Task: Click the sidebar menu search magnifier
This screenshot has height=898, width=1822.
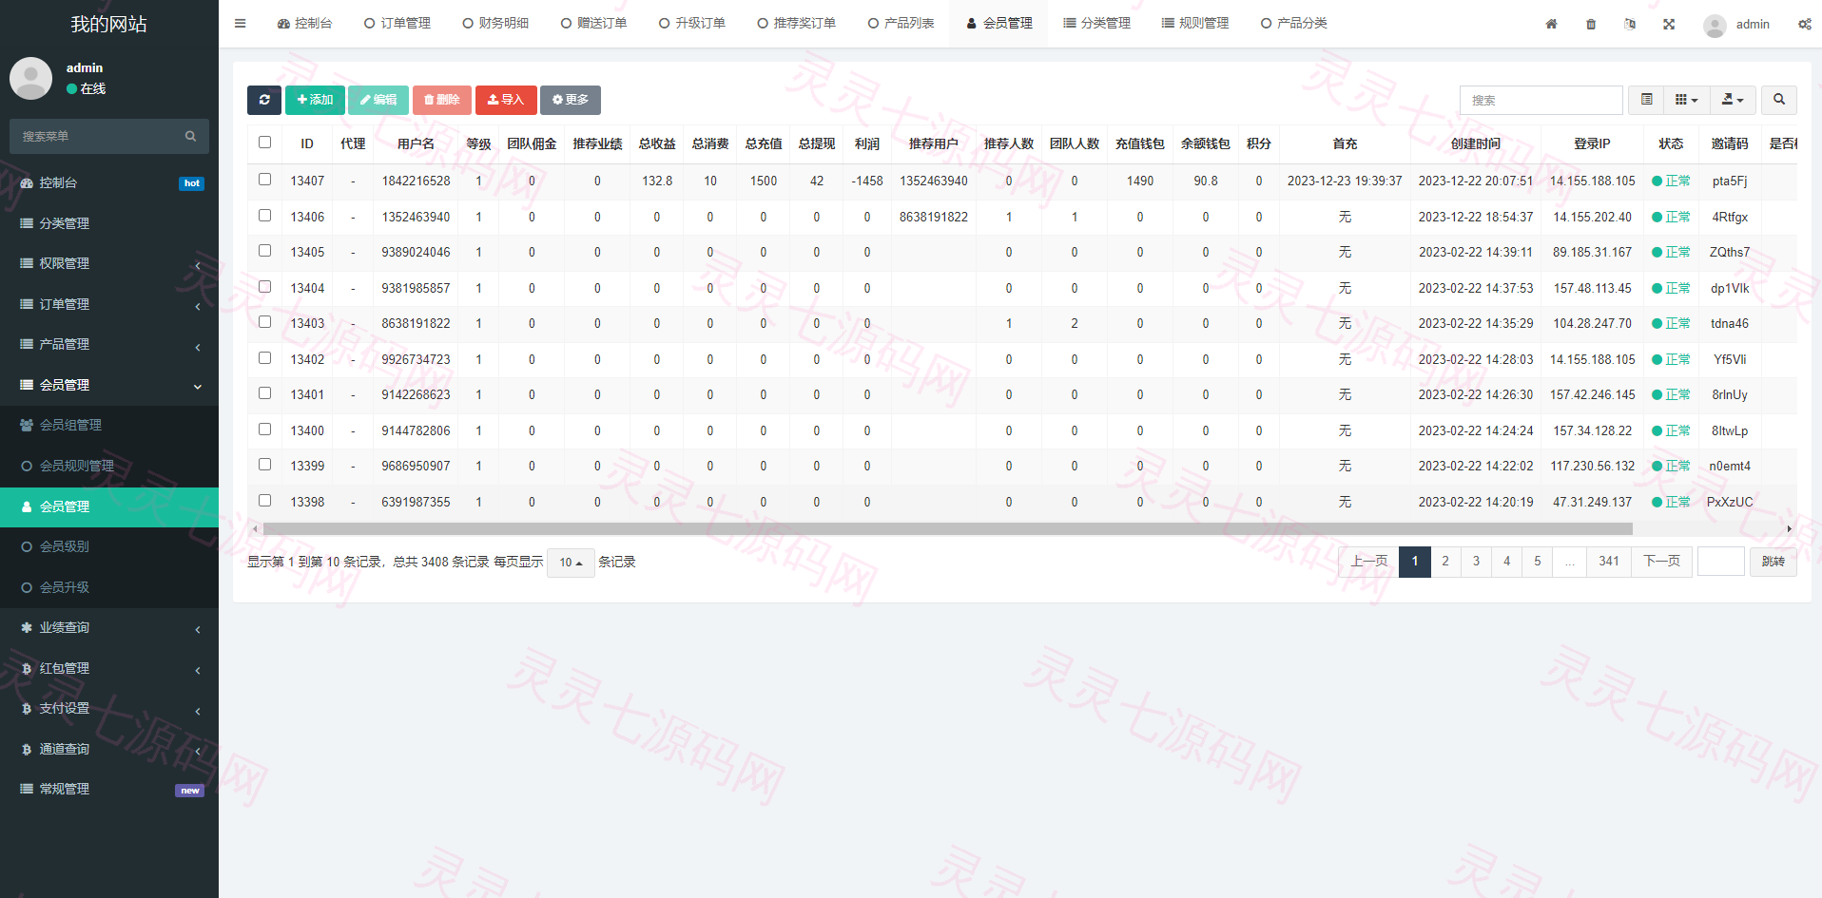Action: (190, 136)
